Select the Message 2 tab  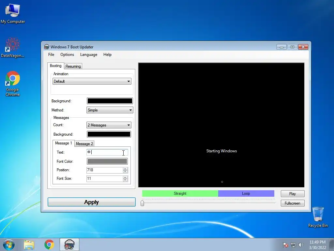(84, 144)
